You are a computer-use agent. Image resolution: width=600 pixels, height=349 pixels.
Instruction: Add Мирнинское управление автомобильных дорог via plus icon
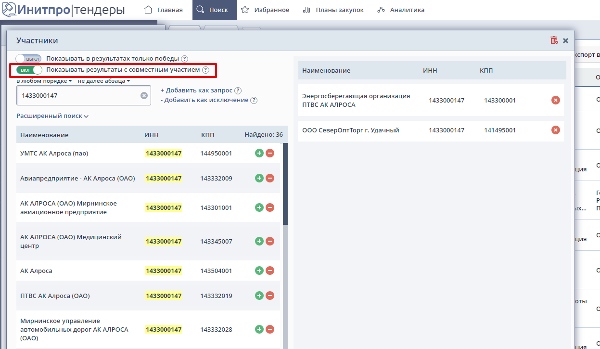point(259,329)
